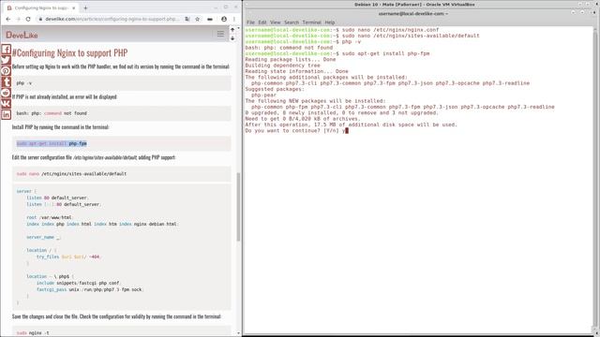Open the translate page icon

pyautogui.click(x=187, y=19)
